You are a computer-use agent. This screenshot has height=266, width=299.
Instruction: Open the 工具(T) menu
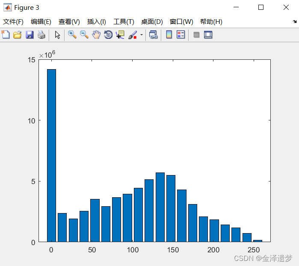[124, 22]
